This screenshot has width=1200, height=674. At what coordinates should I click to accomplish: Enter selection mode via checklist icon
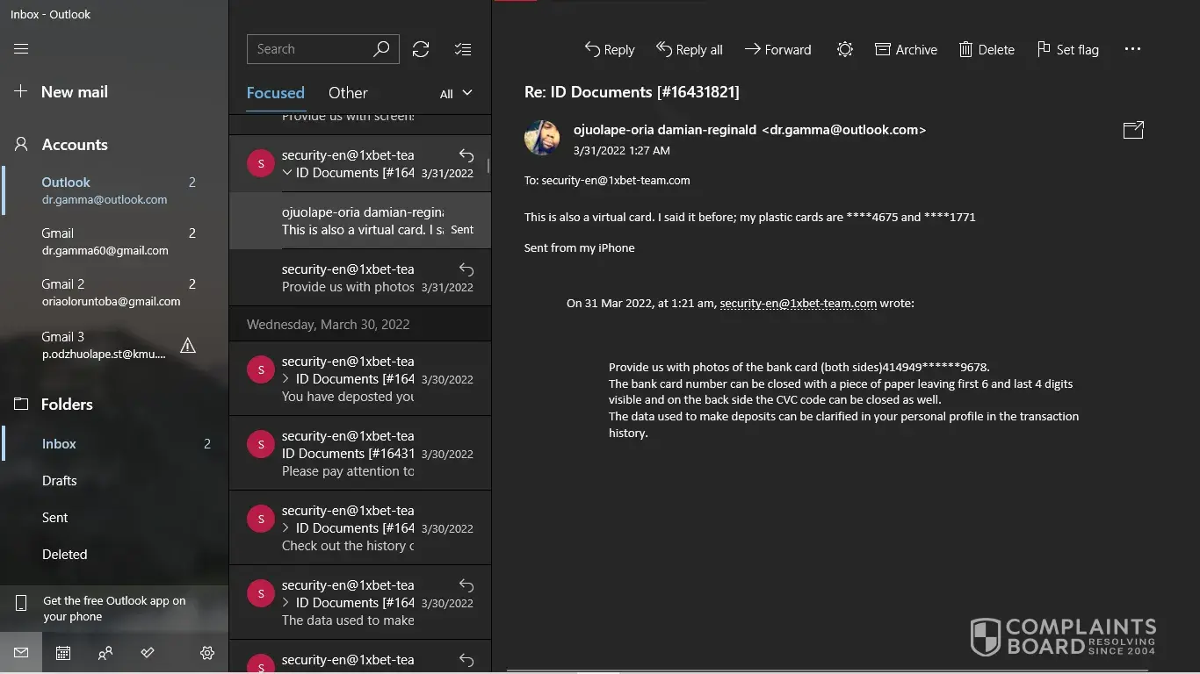pyautogui.click(x=463, y=49)
